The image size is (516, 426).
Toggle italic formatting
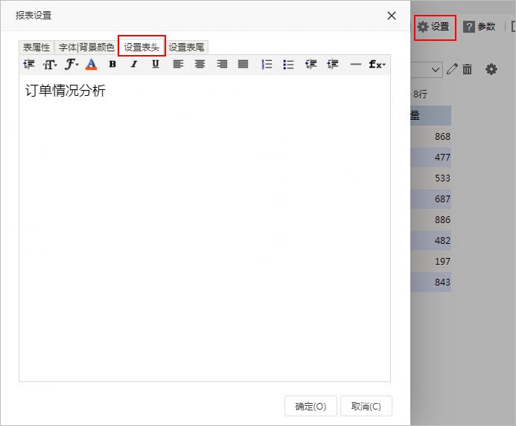(134, 64)
